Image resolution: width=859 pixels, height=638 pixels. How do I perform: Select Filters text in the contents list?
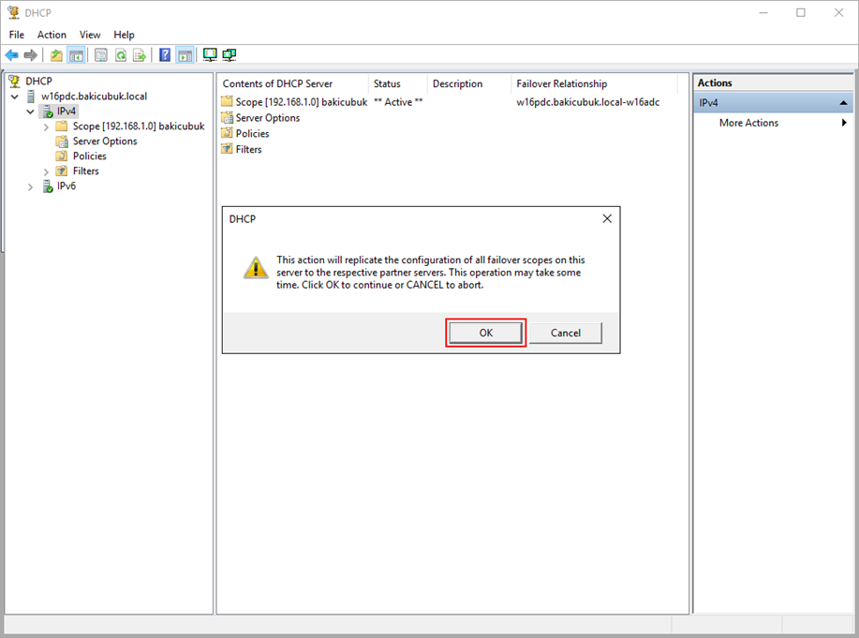click(249, 149)
